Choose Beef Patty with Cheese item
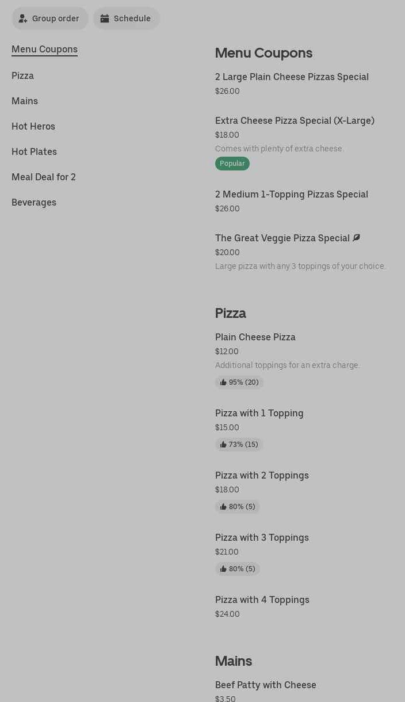405x702 pixels. 266,685
